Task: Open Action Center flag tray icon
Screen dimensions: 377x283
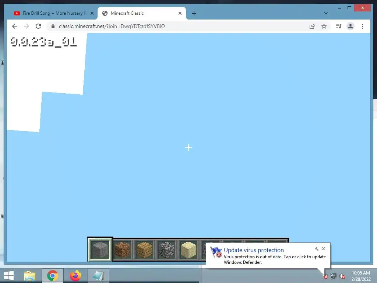Action: (x=325, y=276)
